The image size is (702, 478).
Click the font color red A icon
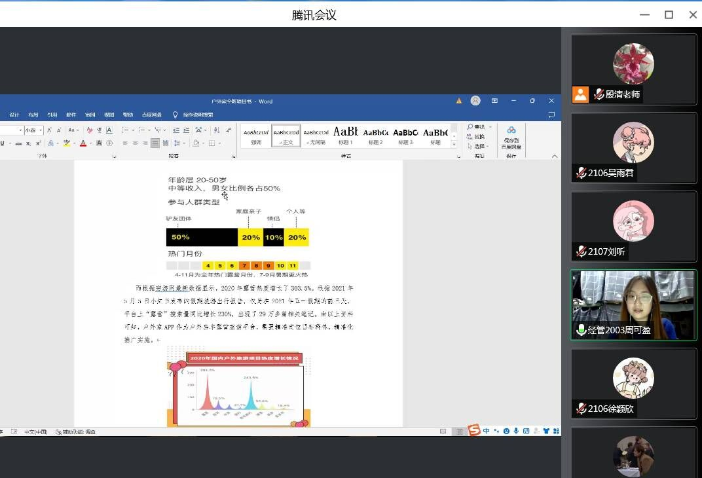click(83, 143)
